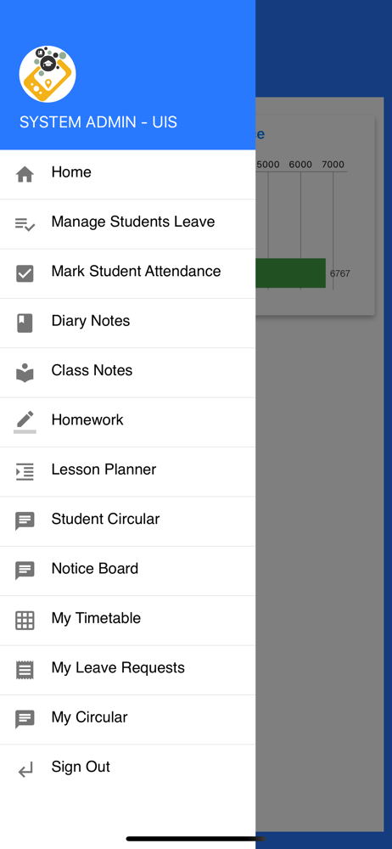
Task: Open My Circular from the drawer
Action: click(128, 720)
